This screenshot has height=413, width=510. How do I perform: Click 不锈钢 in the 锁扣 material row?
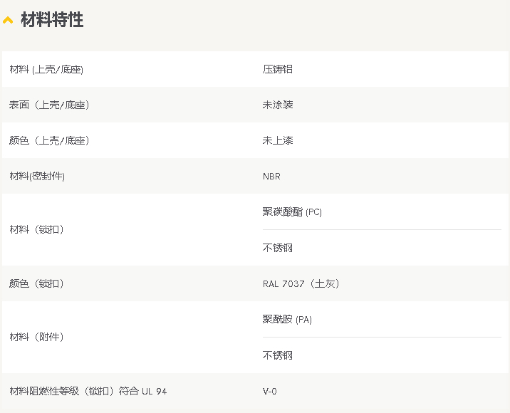point(278,248)
